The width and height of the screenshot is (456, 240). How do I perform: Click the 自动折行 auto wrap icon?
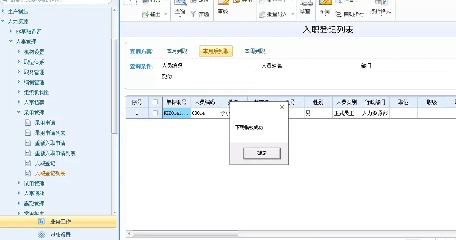[339, 14]
